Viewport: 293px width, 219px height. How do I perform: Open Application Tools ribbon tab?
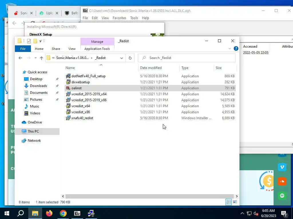pos(97,49)
